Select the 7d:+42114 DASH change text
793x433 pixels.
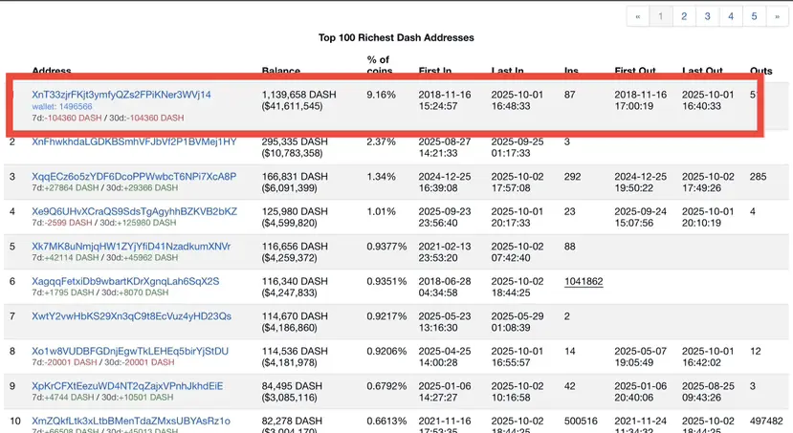tap(65, 257)
